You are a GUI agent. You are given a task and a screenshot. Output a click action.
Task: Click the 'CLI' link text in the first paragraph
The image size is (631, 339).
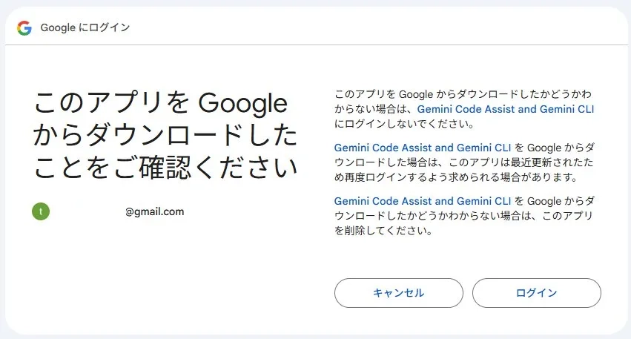tap(586, 109)
